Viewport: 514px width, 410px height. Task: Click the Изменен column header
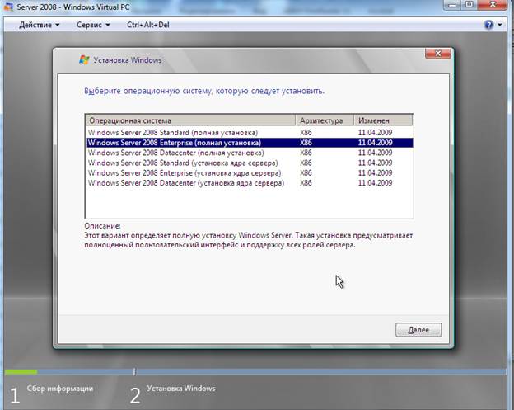(x=383, y=120)
